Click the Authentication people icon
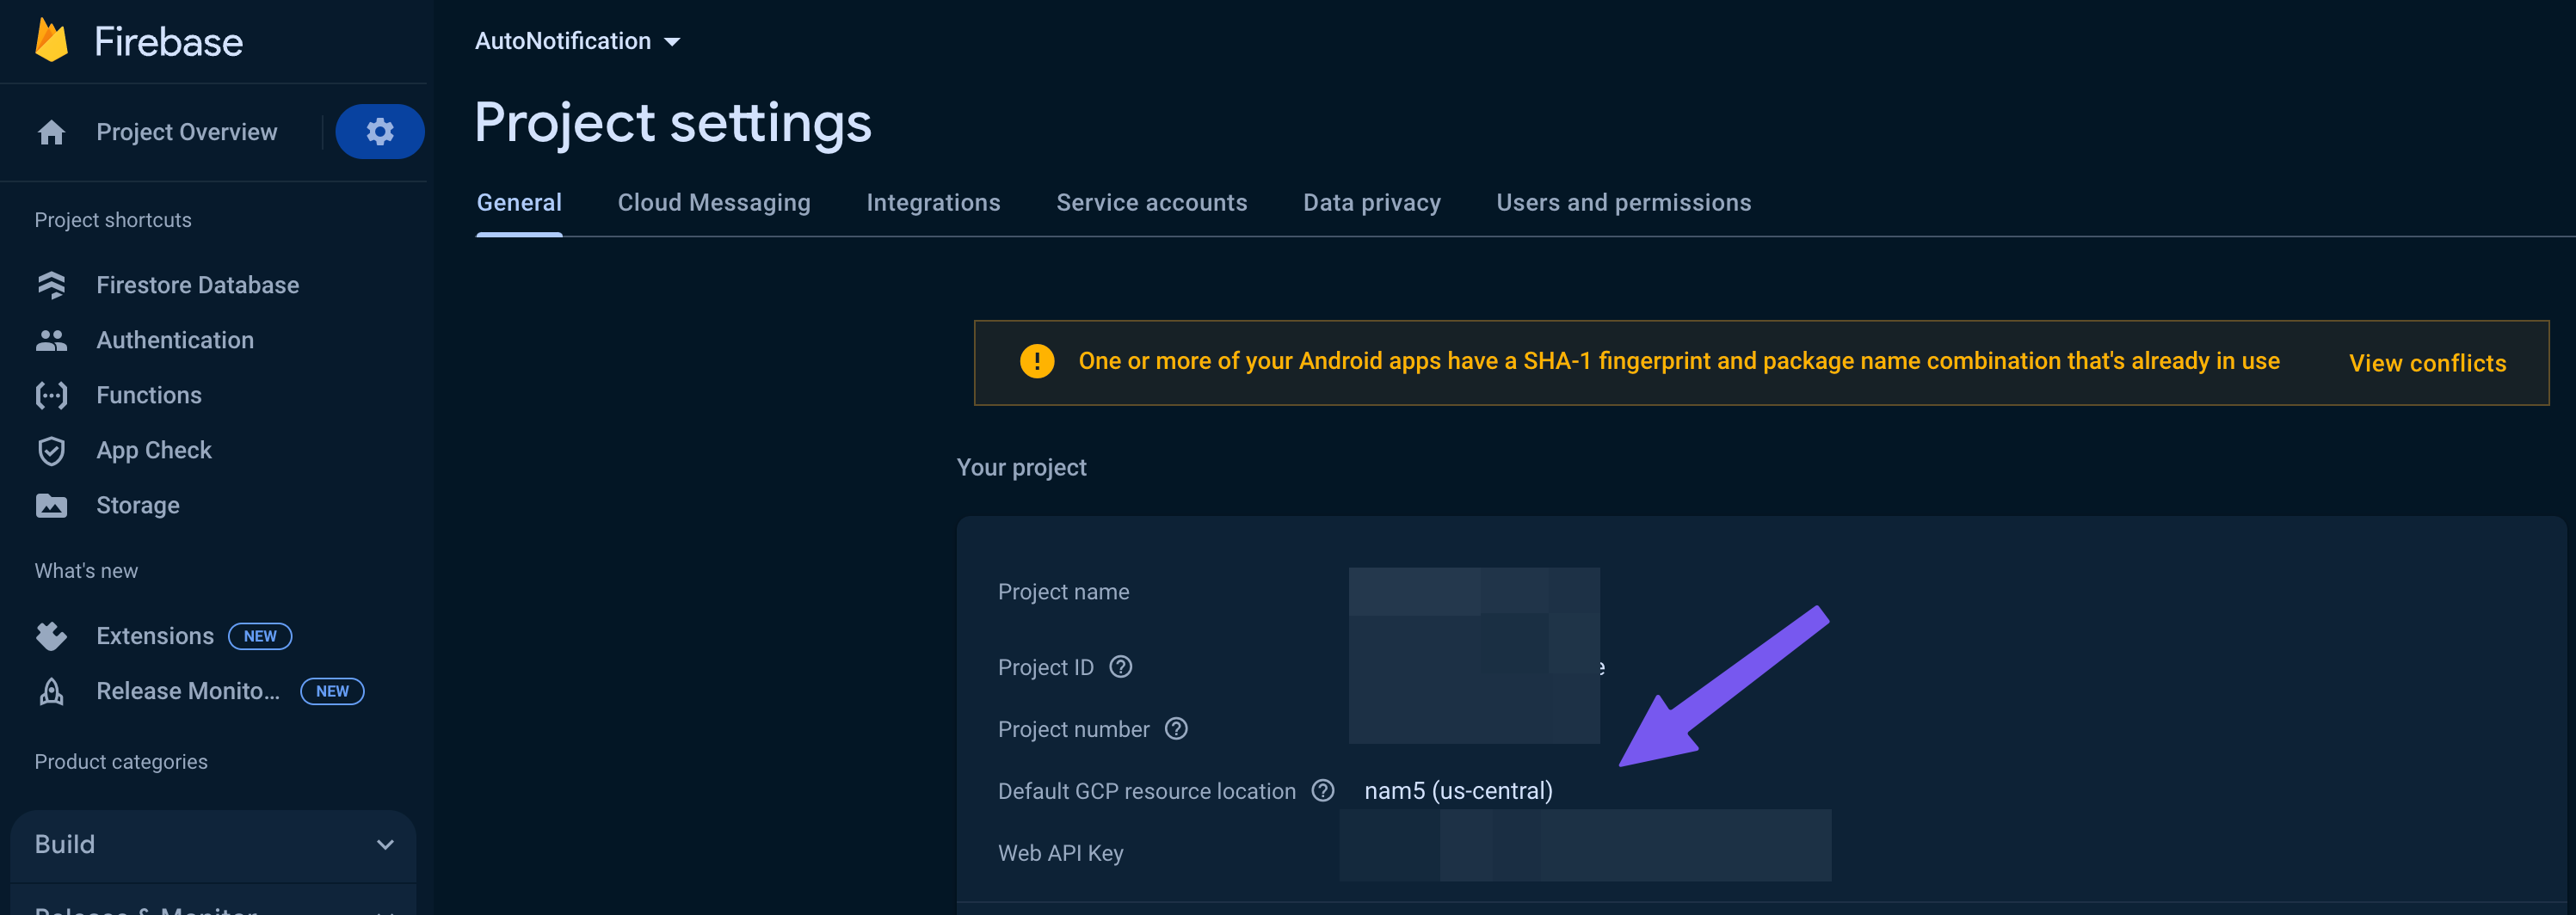Image resolution: width=2576 pixels, height=915 pixels. 51,340
